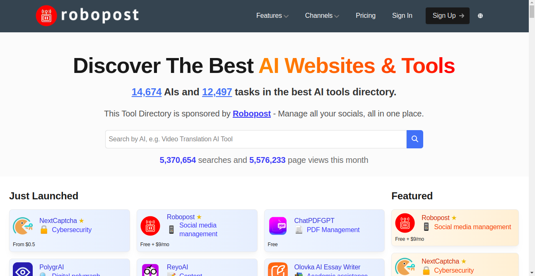Click the Featured heading

coord(412,196)
